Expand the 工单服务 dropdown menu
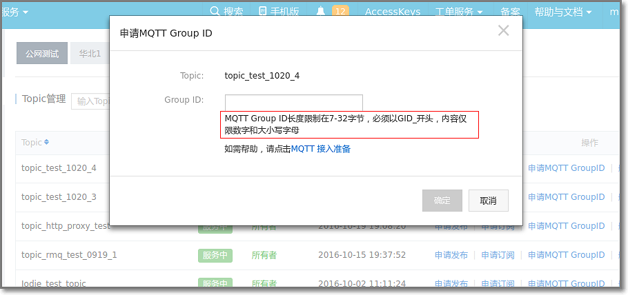 tap(459, 12)
